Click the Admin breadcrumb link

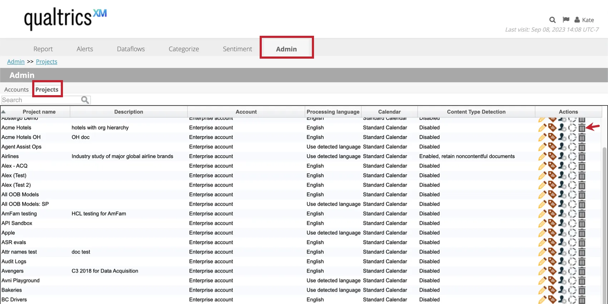16,62
